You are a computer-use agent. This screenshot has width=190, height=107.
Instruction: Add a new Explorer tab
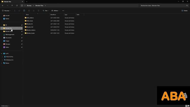27,1
